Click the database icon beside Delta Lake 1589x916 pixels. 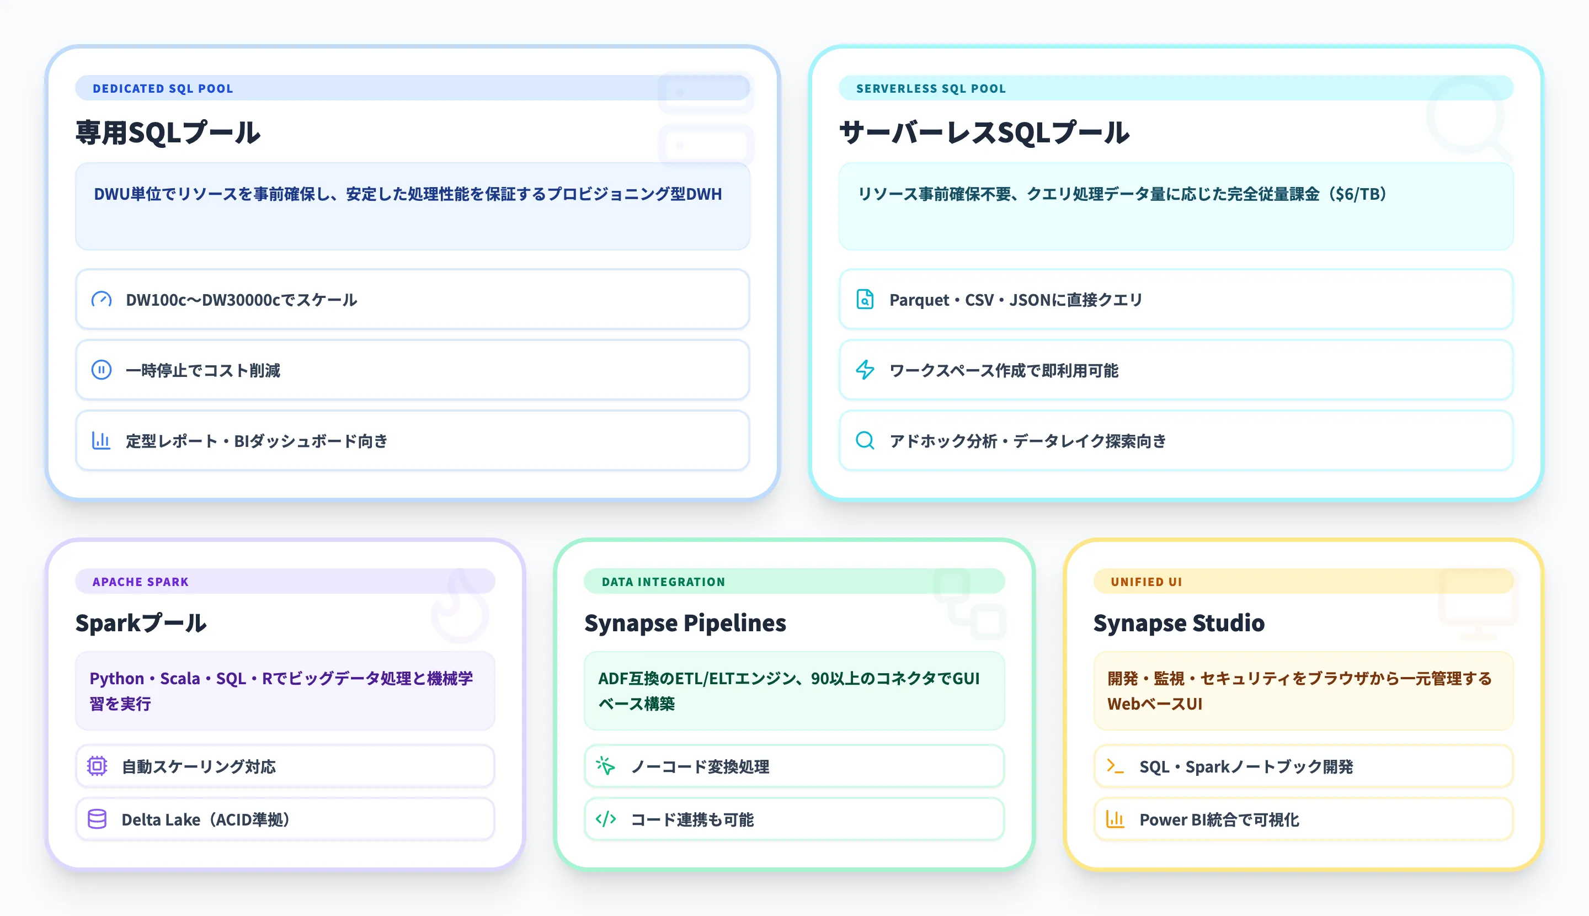point(97,819)
